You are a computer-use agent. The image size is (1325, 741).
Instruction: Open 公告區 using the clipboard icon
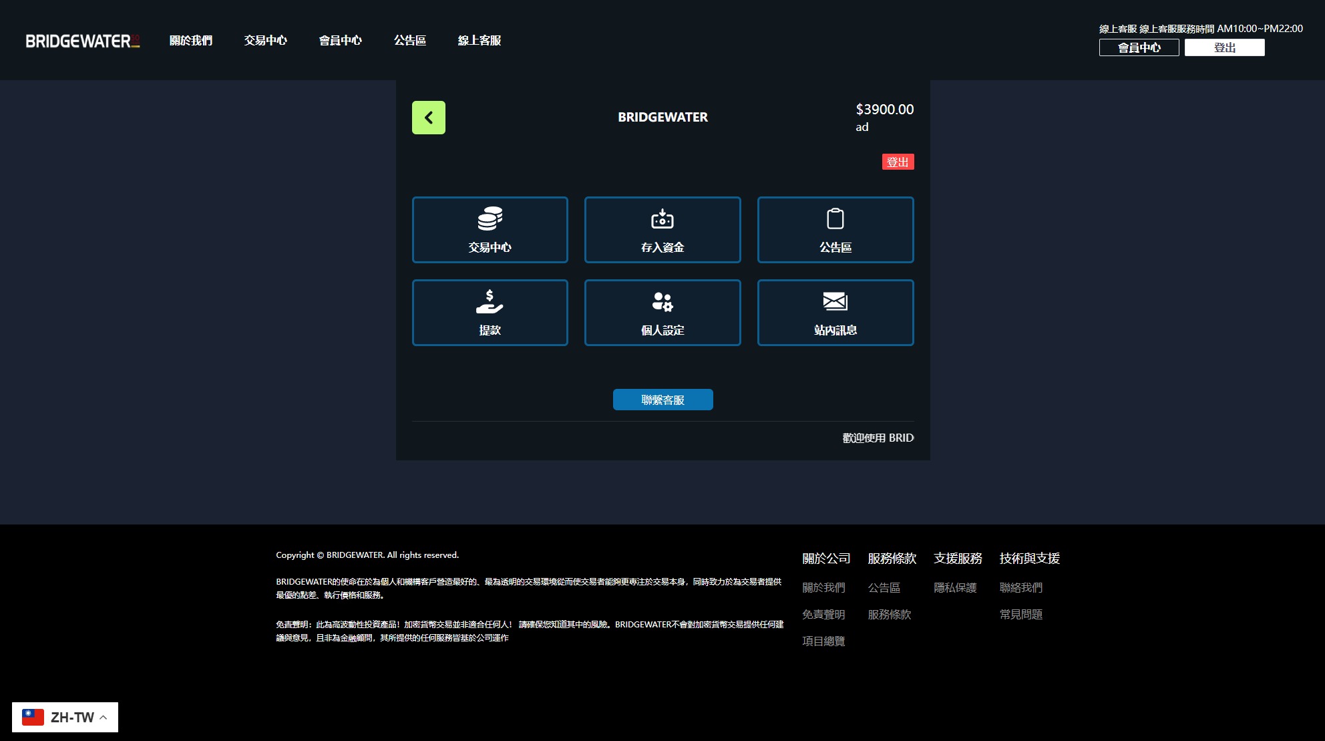tap(835, 229)
